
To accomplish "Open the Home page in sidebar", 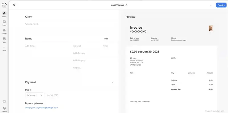I will tap(4, 14).
